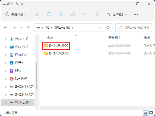Expand the ボリューム (F:) tree node
The width and height of the screenshot is (155, 116).
click(6, 102)
